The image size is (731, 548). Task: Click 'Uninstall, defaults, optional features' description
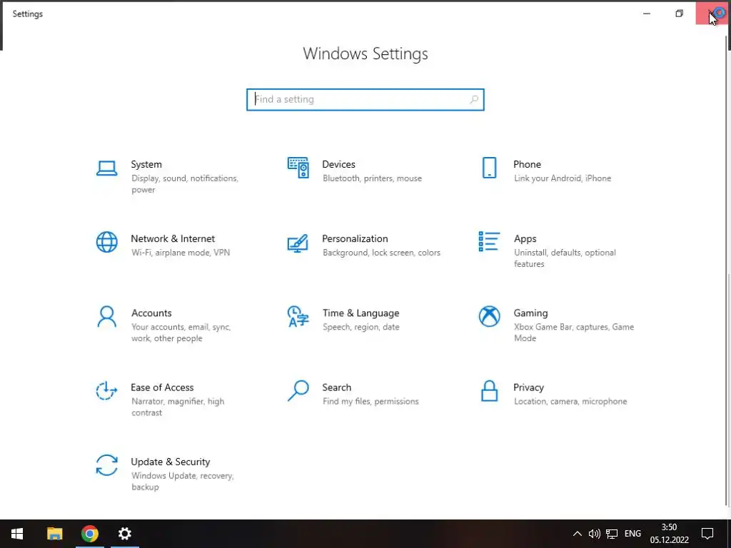coord(565,258)
